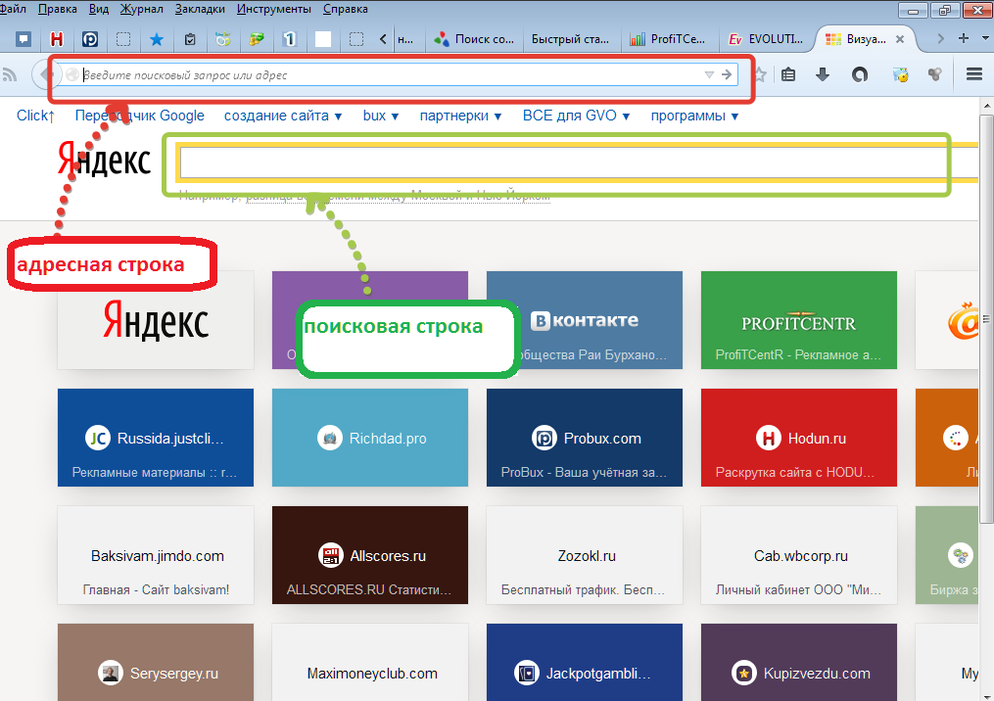Image resolution: width=994 pixels, height=701 pixels.
Task: Click the RSS feed icon
Action: 10,74
